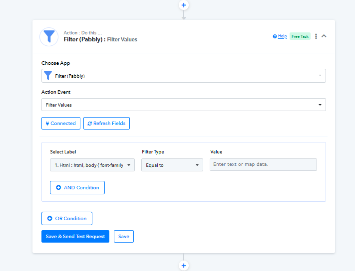355x271 pixels.
Task: Open the Help link
Action: pyautogui.click(x=282, y=36)
